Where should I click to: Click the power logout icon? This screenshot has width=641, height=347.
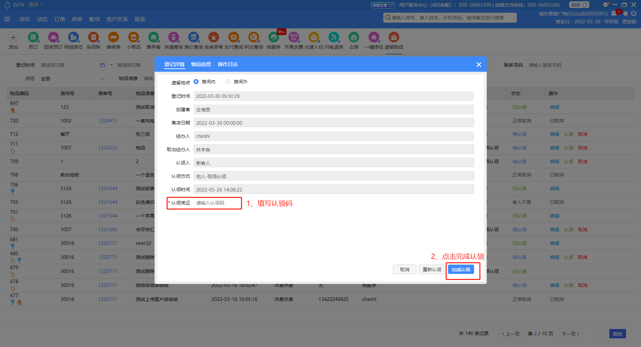pyautogui.click(x=634, y=13)
